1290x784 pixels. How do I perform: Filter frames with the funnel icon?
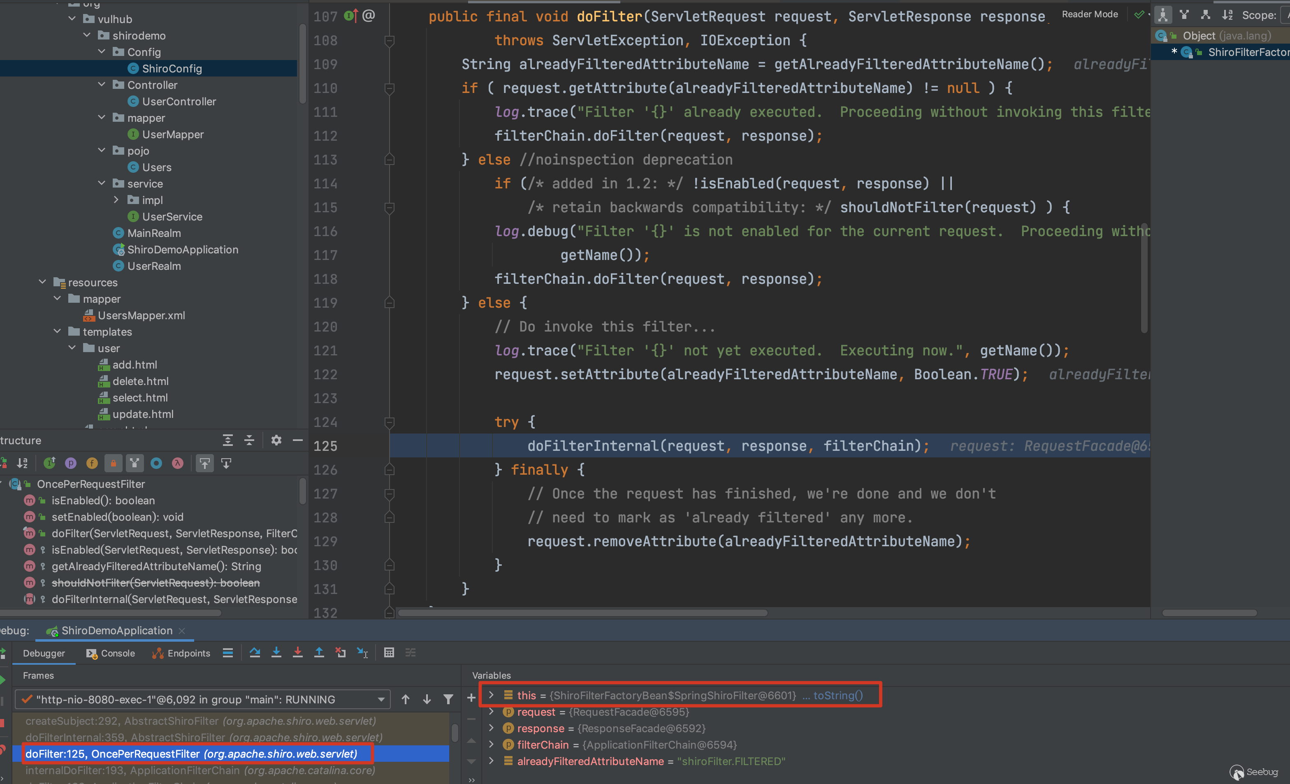pos(448,699)
